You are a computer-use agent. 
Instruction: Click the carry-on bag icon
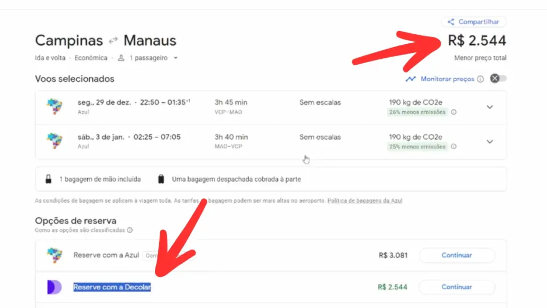[49, 179]
